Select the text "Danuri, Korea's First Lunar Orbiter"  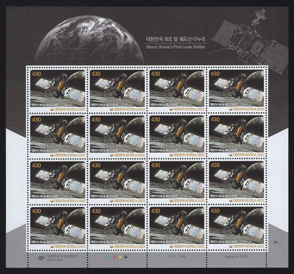pyautogui.click(x=176, y=47)
